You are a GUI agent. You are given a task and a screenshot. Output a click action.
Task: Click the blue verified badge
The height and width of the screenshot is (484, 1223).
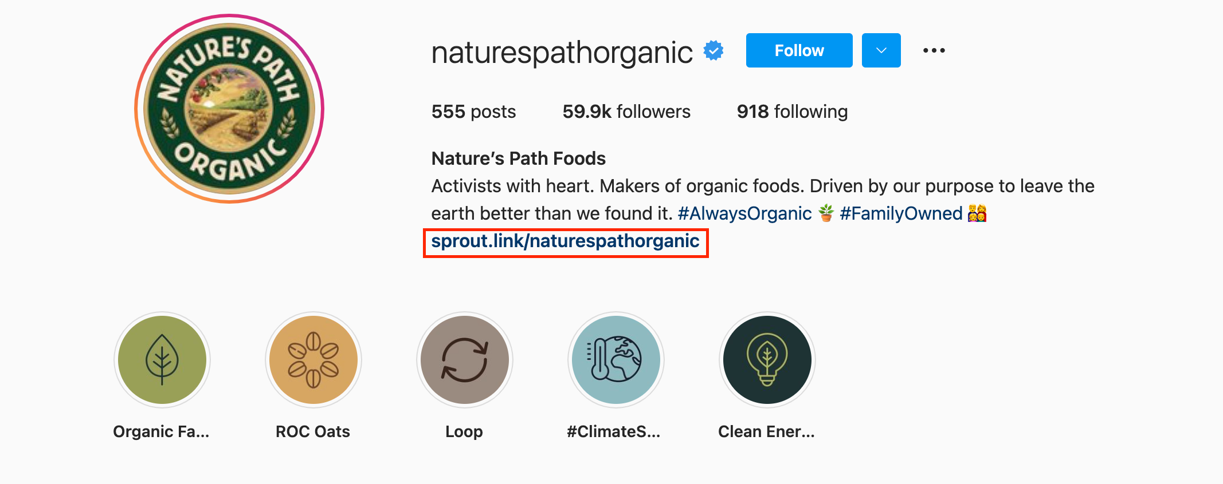tap(714, 51)
